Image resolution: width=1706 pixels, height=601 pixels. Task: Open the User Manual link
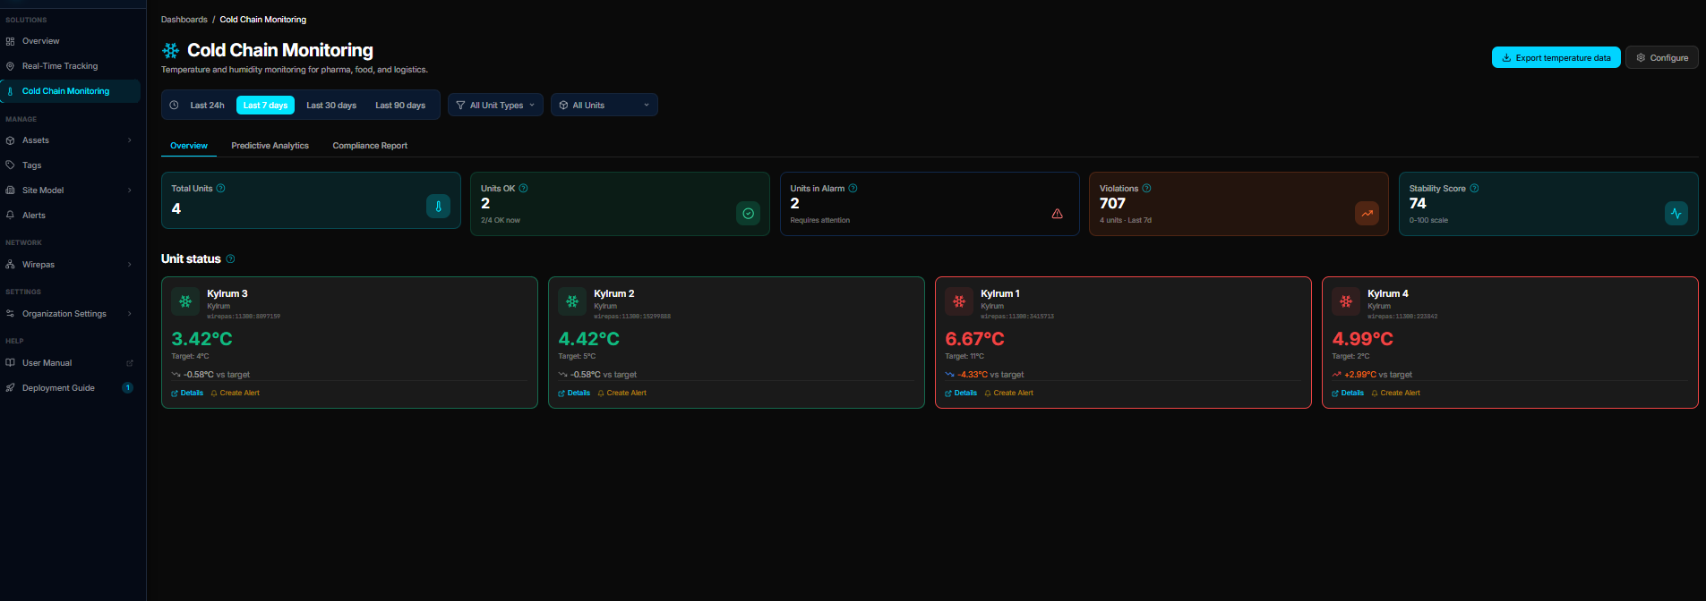[47, 363]
